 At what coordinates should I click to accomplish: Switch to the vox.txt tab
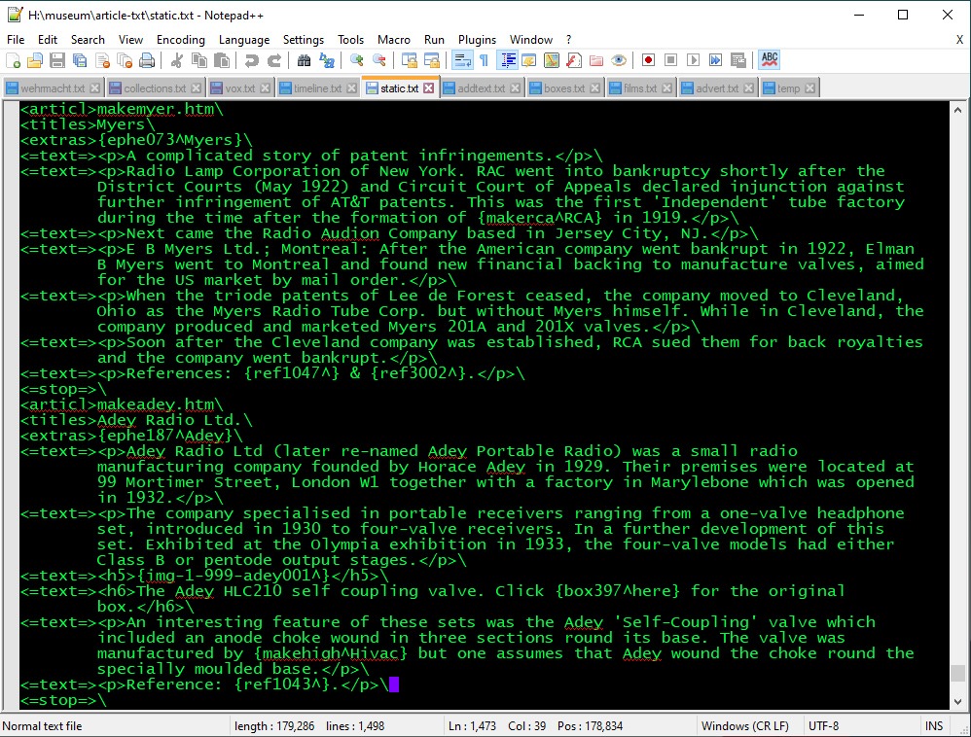coord(239,88)
